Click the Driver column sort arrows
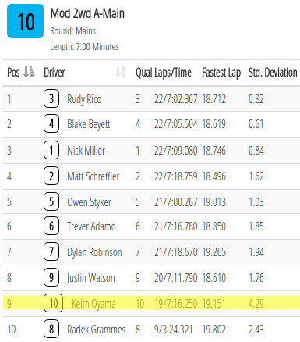Screen dimensions: 300x342 tap(121, 72)
